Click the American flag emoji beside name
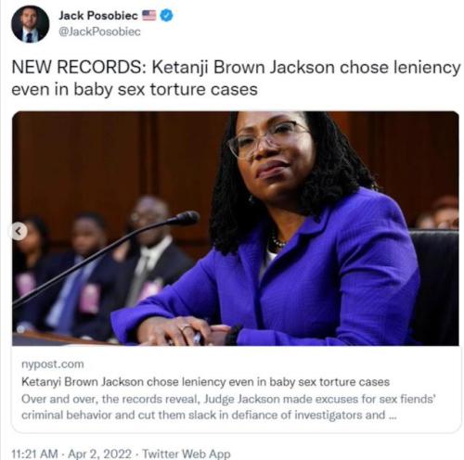 (149, 16)
